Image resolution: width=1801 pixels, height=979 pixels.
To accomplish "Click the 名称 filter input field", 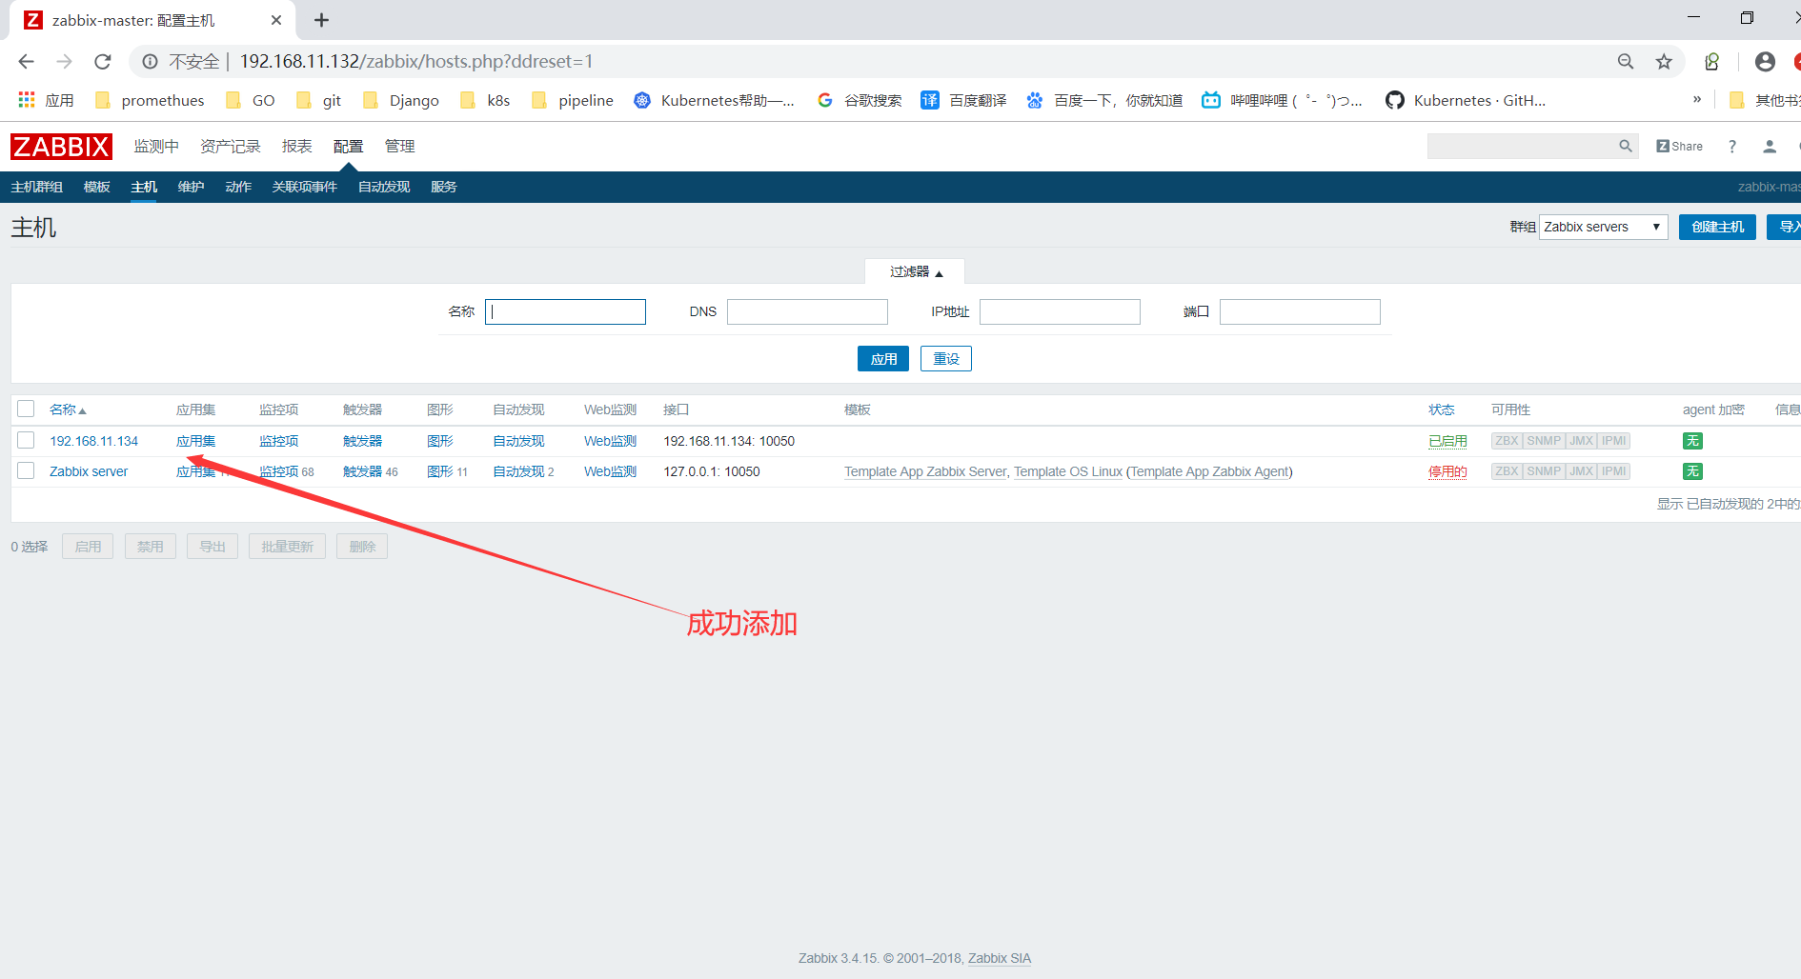I will pyautogui.click(x=565, y=311).
